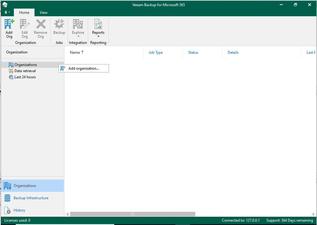
Task: Click the horizontal scrollbar thumb
Action: 132,214
